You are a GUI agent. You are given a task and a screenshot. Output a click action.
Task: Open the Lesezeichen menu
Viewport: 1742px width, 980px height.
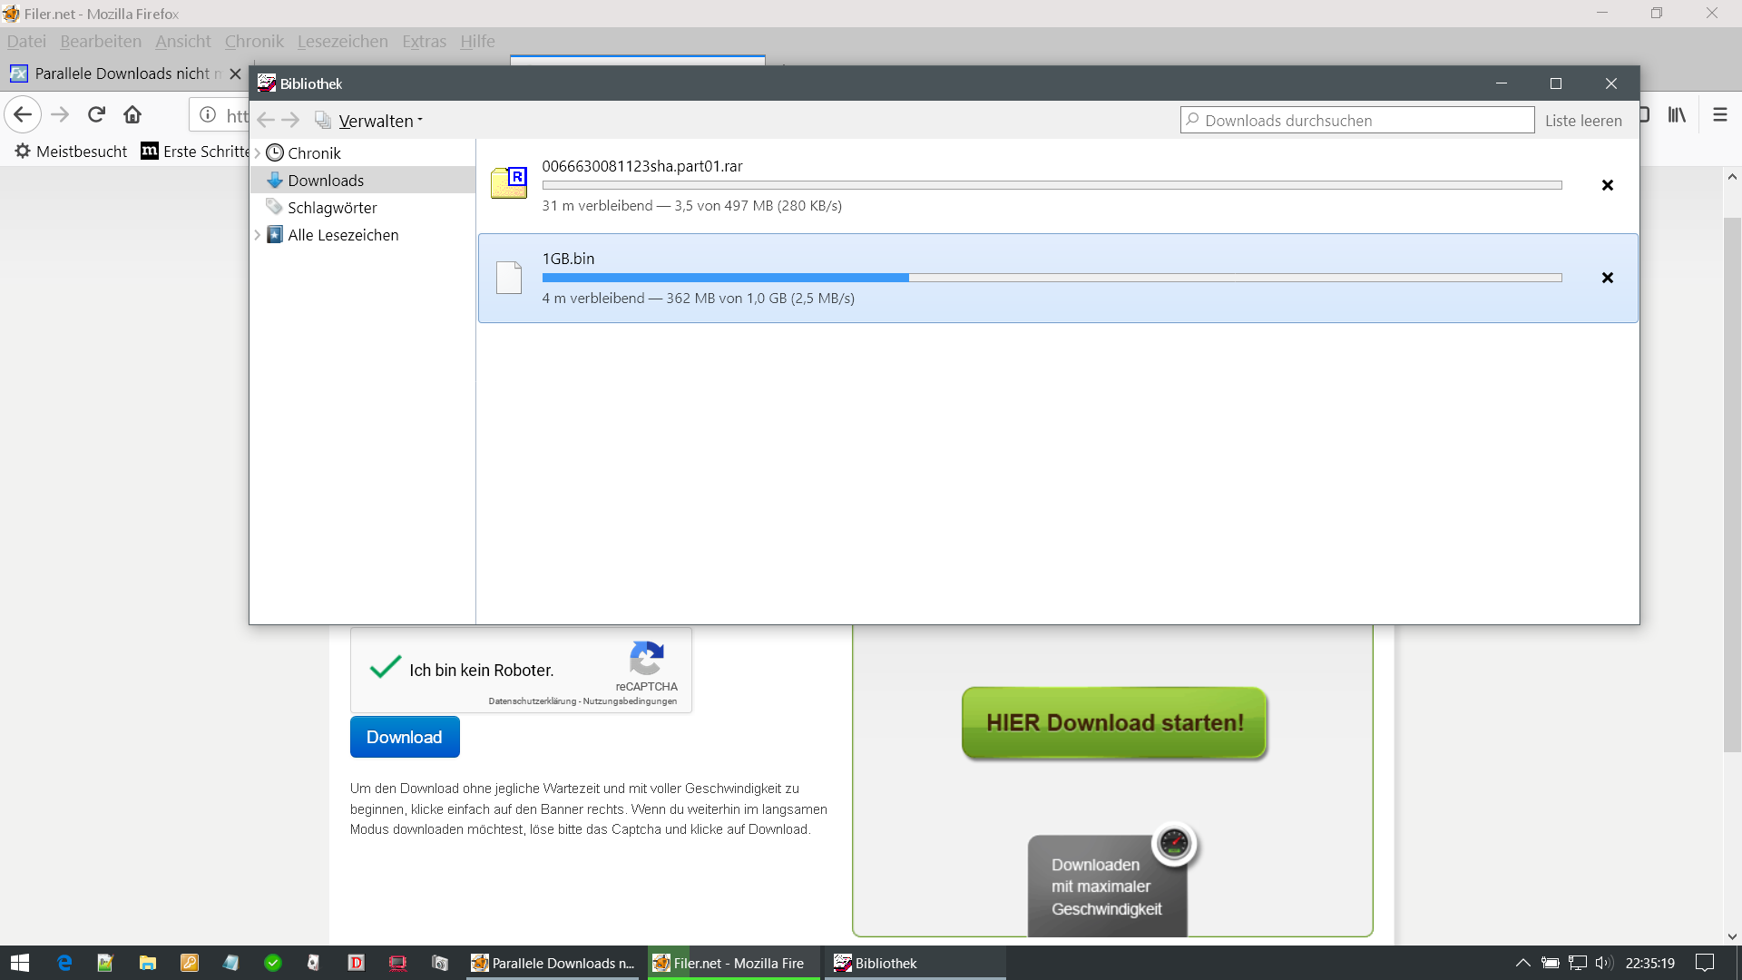click(x=342, y=42)
